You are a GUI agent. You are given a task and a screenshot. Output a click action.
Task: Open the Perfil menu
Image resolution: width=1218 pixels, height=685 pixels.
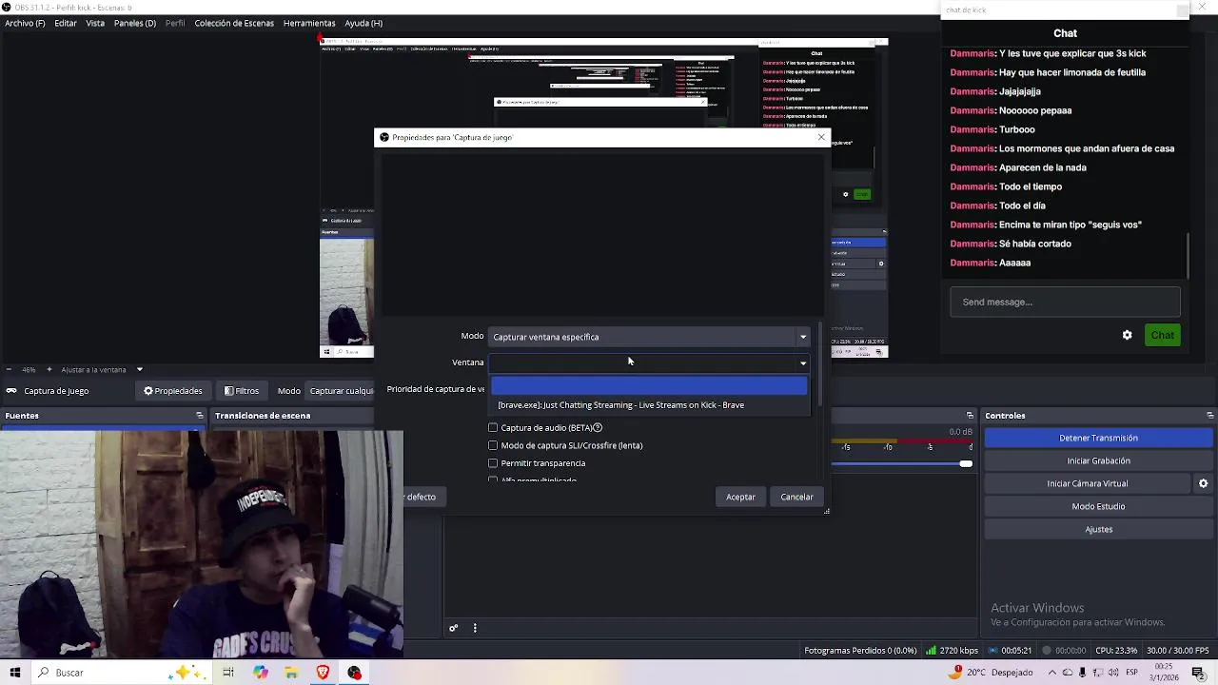point(175,23)
